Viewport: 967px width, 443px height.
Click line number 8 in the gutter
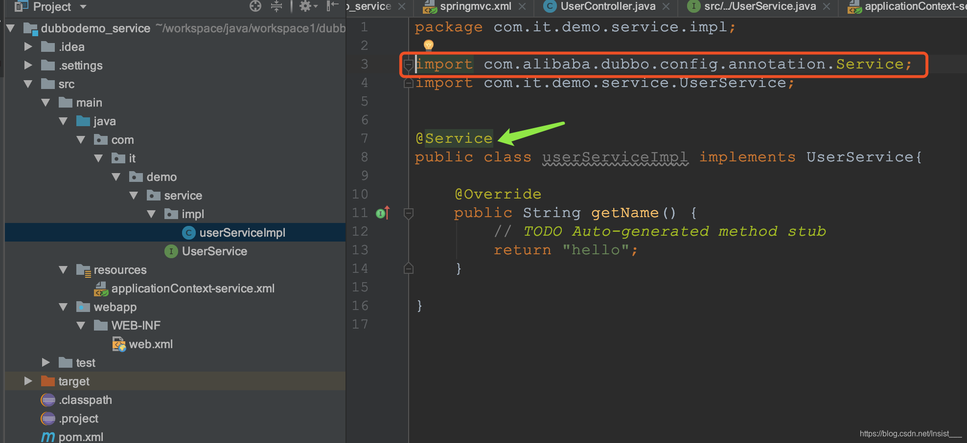(364, 157)
